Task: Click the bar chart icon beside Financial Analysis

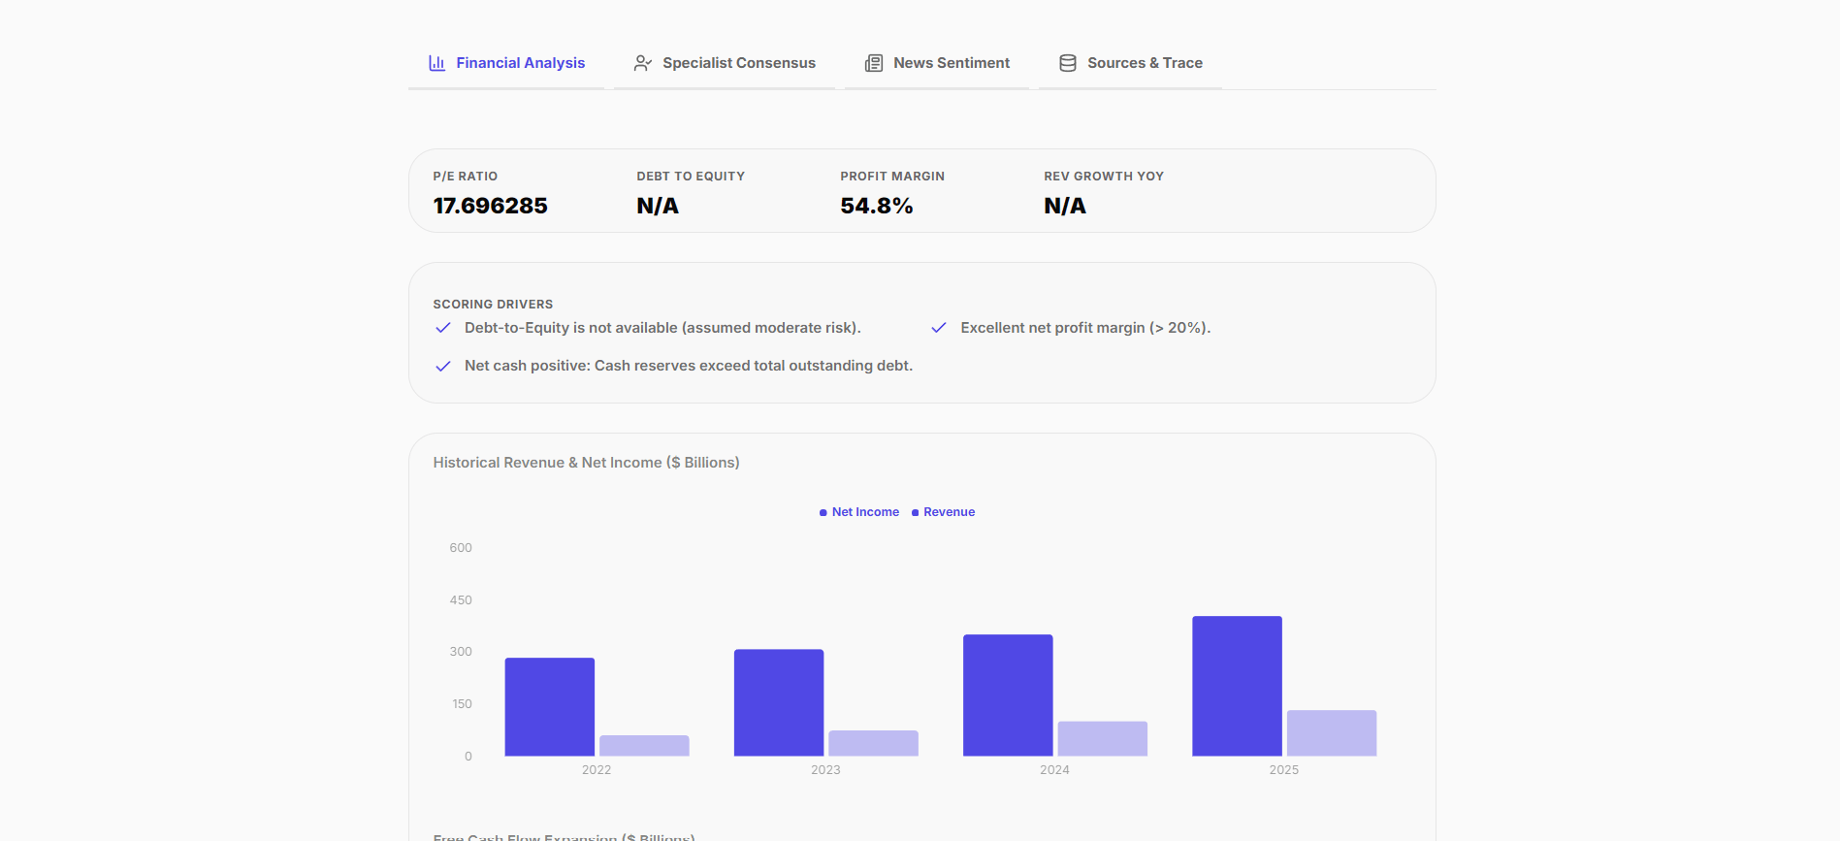Action: tap(437, 63)
